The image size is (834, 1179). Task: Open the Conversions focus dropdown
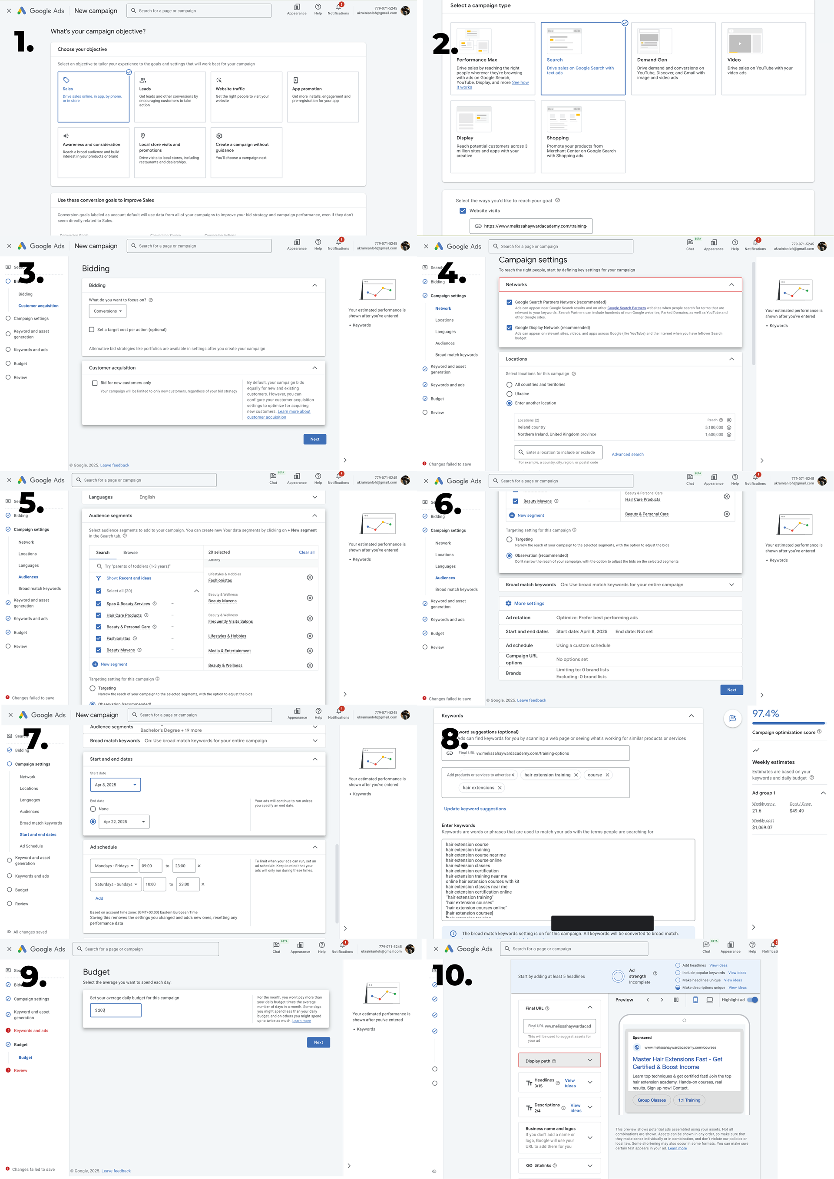click(x=107, y=311)
